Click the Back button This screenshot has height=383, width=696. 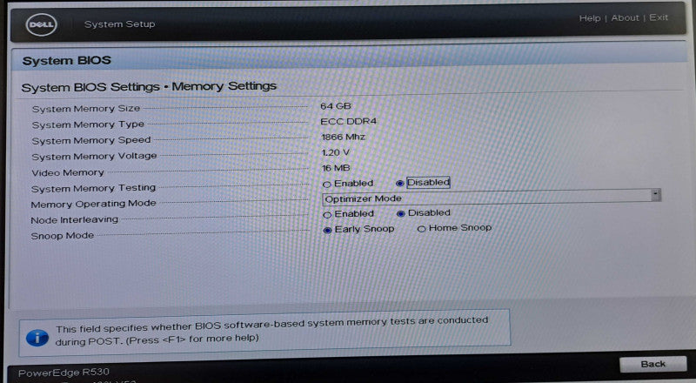tap(652, 364)
